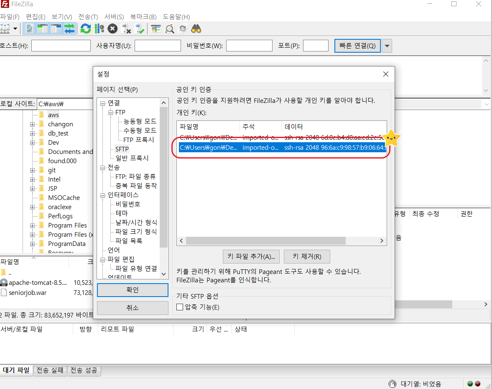Viewport: 492px width, 389px height.
Task: Click the 빠른 연결(Q) button
Action: click(357, 46)
